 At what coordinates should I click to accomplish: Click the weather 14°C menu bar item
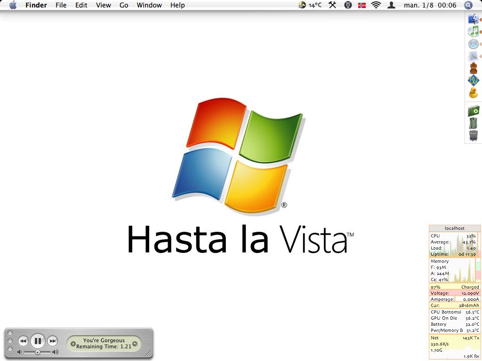pos(310,5)
